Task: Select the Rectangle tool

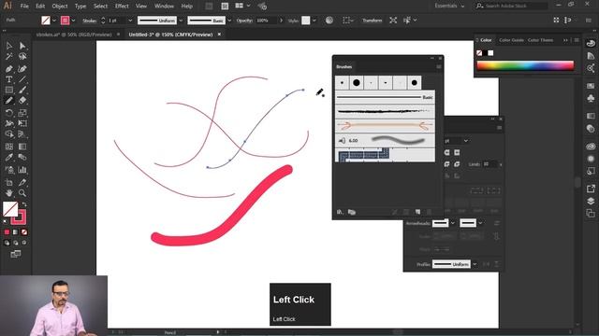Action: [9, 90]
